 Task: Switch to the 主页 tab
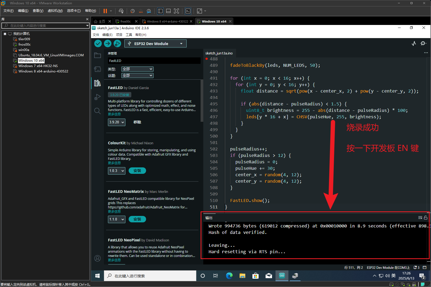tap(102, 21)
